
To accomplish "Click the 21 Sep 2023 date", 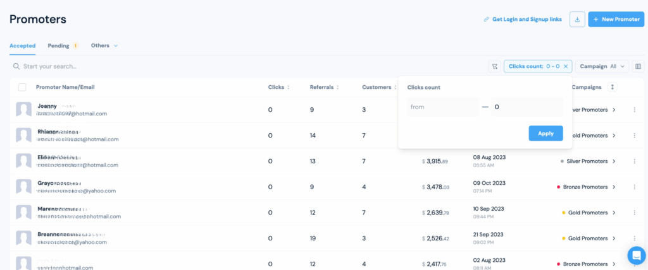I will click(x=488, y=234).
